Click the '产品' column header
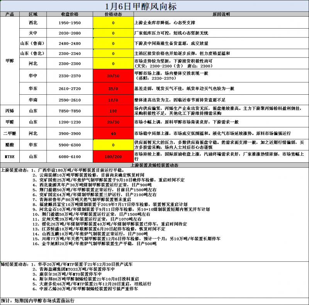Image resolution: width=309 pixels, height=305 pixels. 10,14
